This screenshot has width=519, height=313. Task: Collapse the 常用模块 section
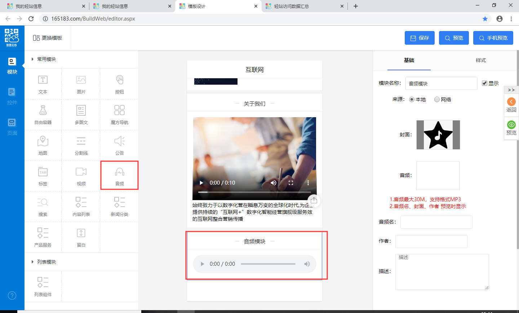(32, 59)
